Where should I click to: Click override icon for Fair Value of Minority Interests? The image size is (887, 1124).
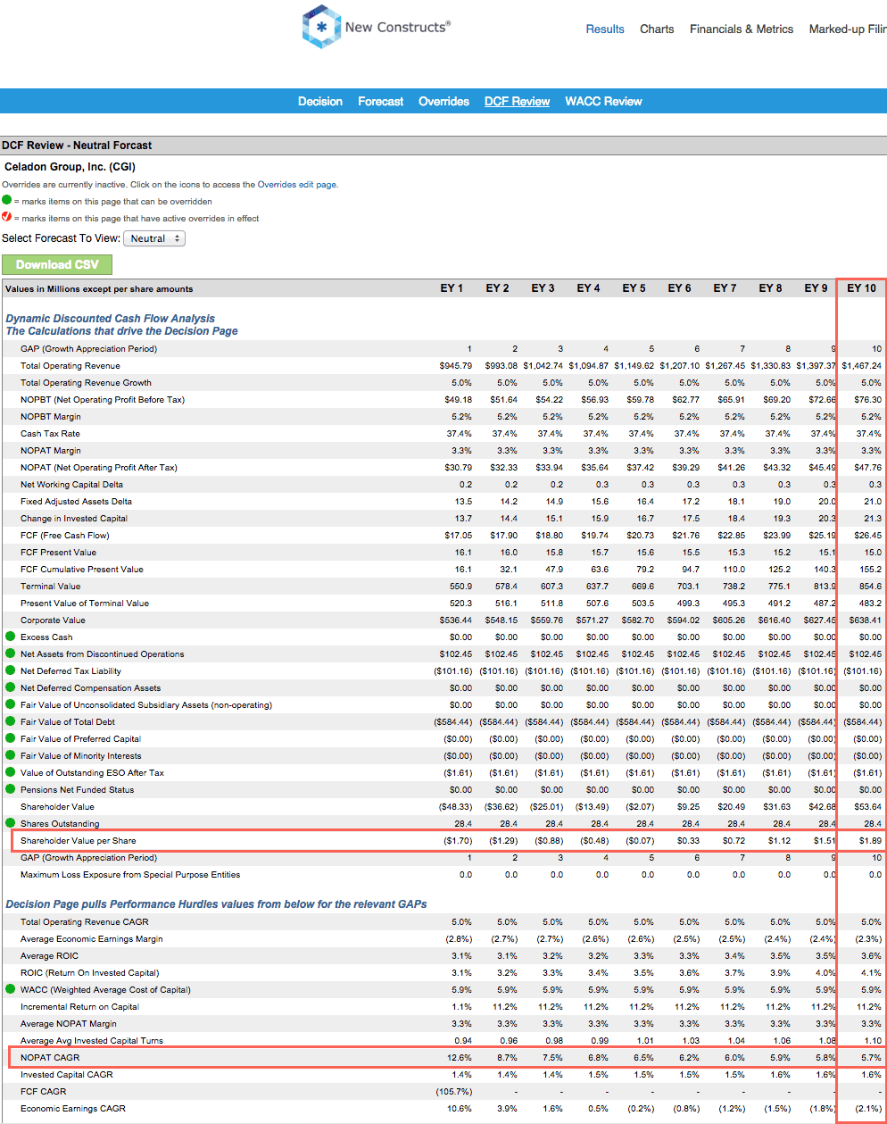coord(11,755)
